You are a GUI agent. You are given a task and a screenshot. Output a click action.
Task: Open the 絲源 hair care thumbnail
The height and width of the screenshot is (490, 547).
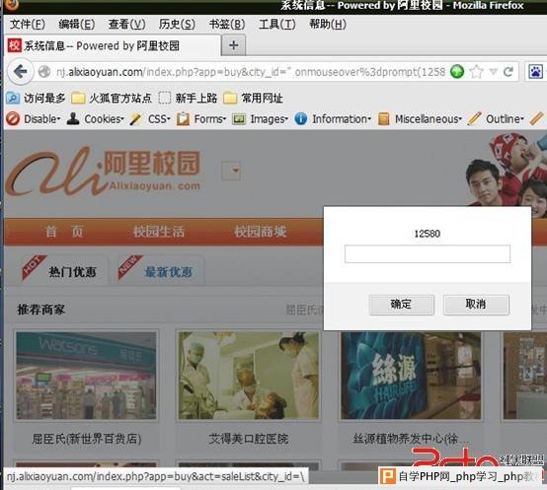411,376
